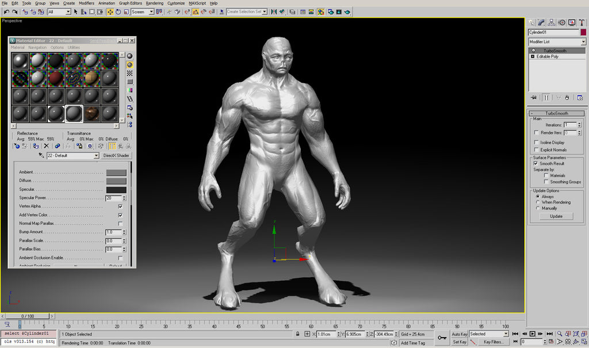Choose the Rectangular Selection Region tool
The image size is (589, 348).
click(93, 12)
